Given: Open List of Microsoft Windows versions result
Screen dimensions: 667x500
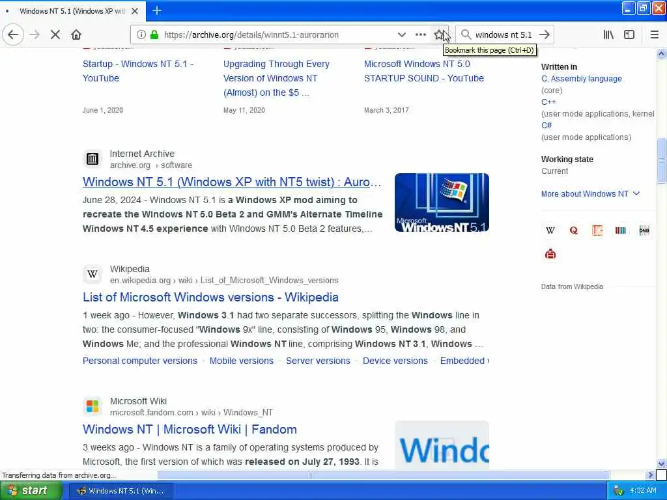Looking at the screenshot, I should [210, 297].
